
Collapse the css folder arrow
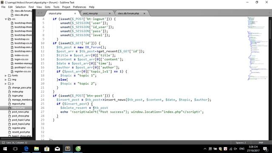tap(6, 19)
